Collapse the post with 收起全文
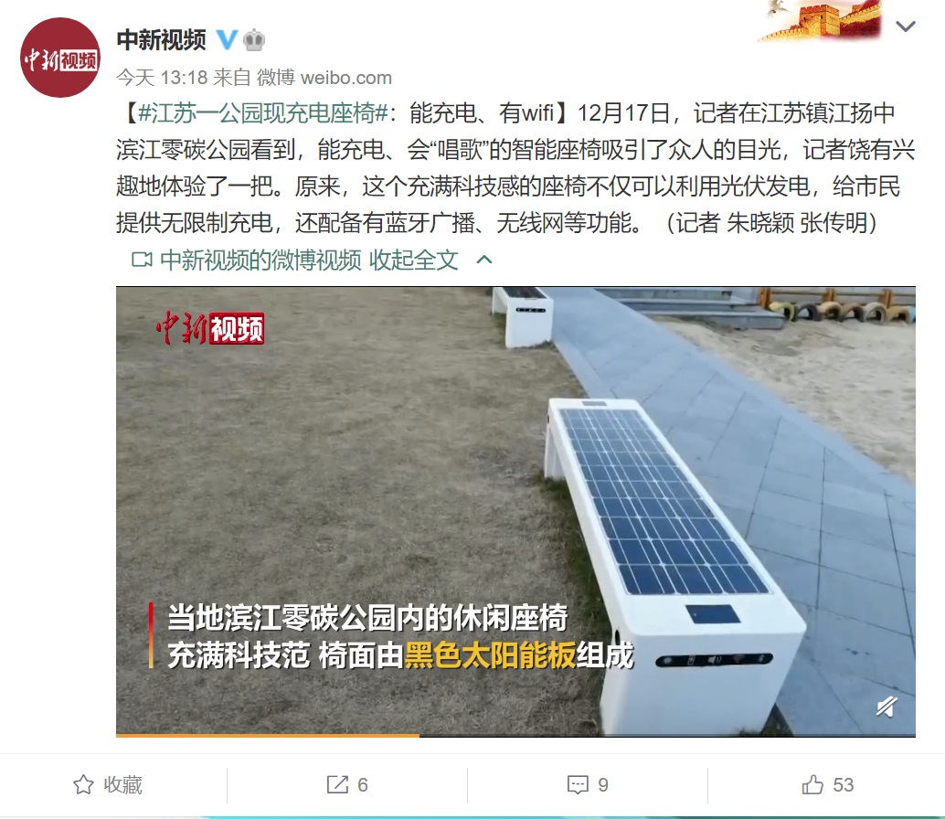Viewport: 945px width, 819px height. click(413, 260)
